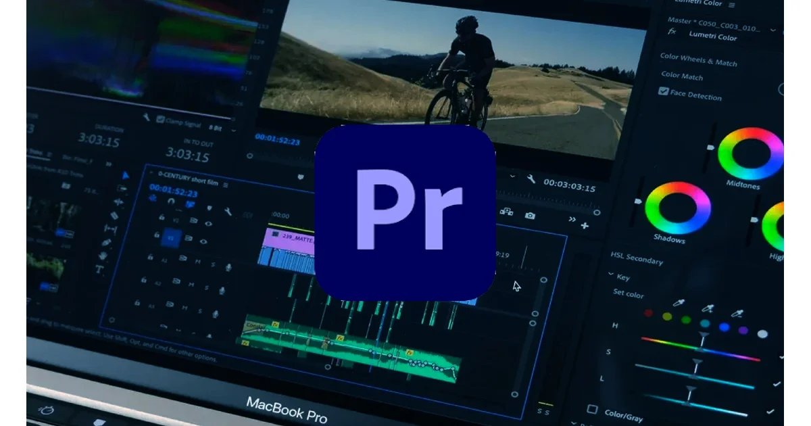The width and height of the screenshot is (811, 426).
Task: Click the S saturation range slider
Action: coord(695,376)
